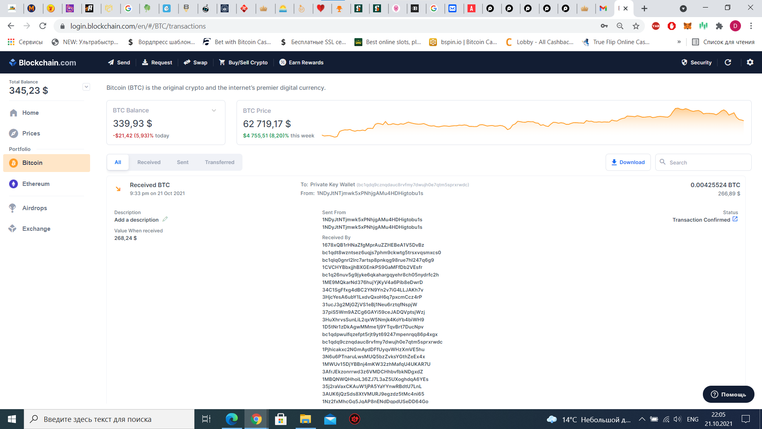
Task: Click the address bar URL
Action: tap(138, 26)
